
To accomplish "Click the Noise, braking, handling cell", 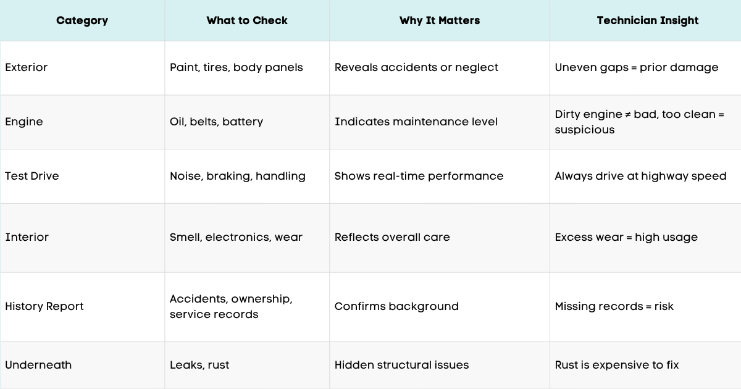I will (238, 176).
